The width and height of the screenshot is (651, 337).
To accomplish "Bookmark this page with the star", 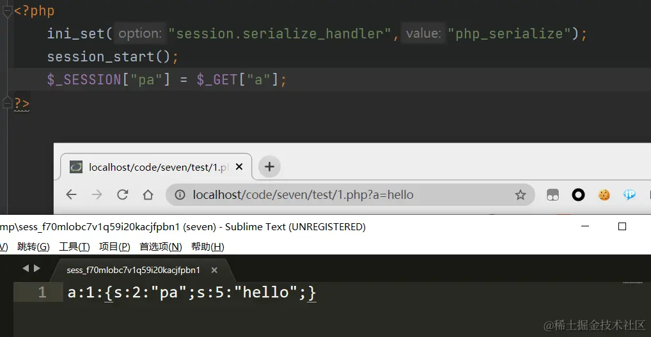I will pos(520,194).
